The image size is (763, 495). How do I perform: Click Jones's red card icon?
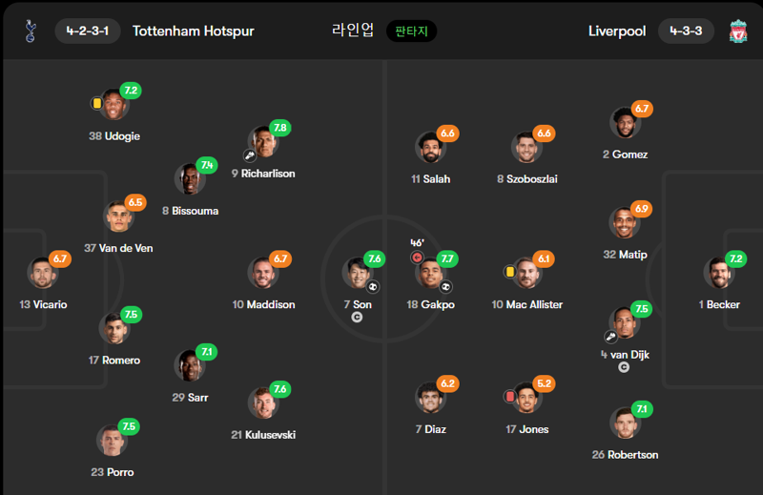point(509,397)
